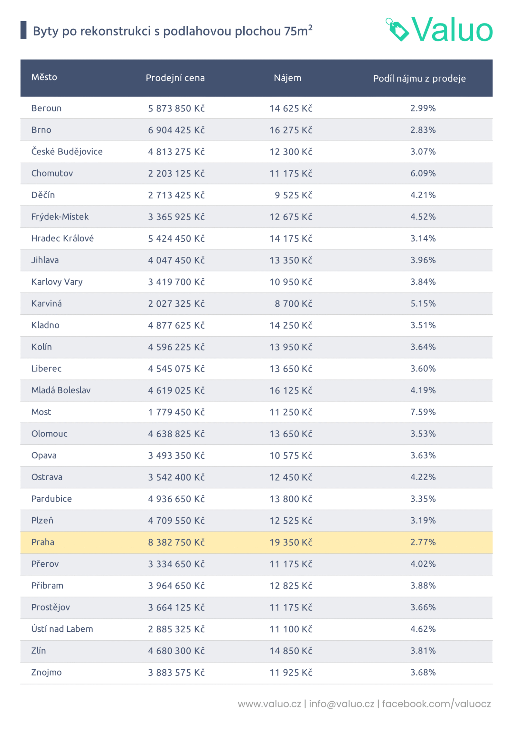Image resolution: width=515 pixels, height=729 pixels.
Task: Select the České Budějovice city name
Action: [67, 151]
